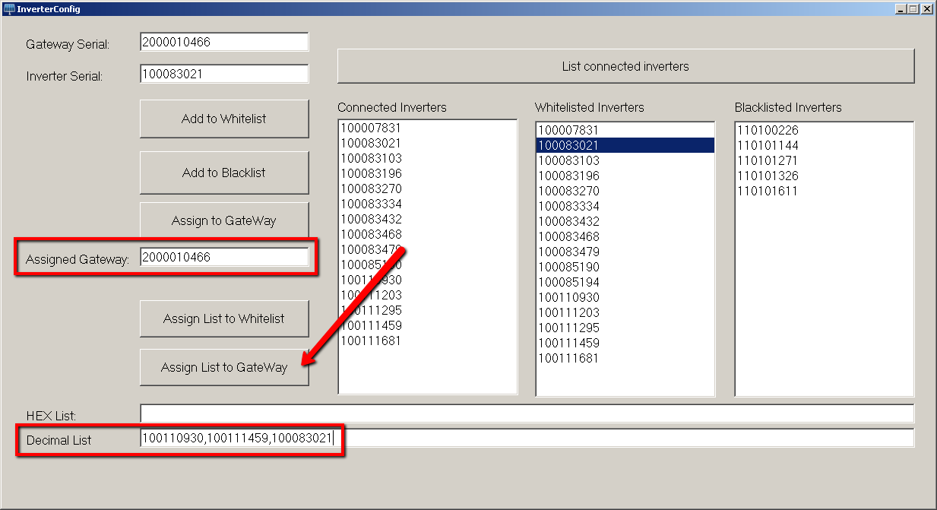Click the Decimal List input field
This screenshot has width=937, height=510.
tap(527, 438)
